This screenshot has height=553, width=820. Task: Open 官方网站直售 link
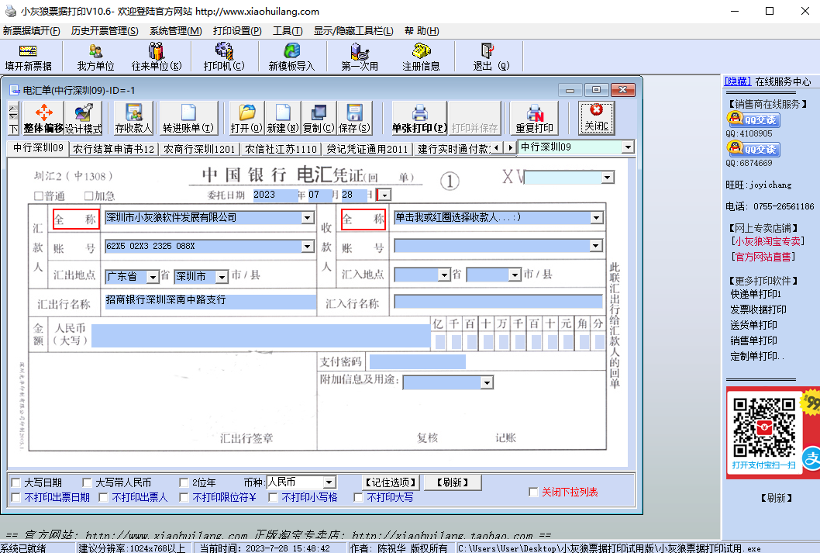(x=763, y=257)
